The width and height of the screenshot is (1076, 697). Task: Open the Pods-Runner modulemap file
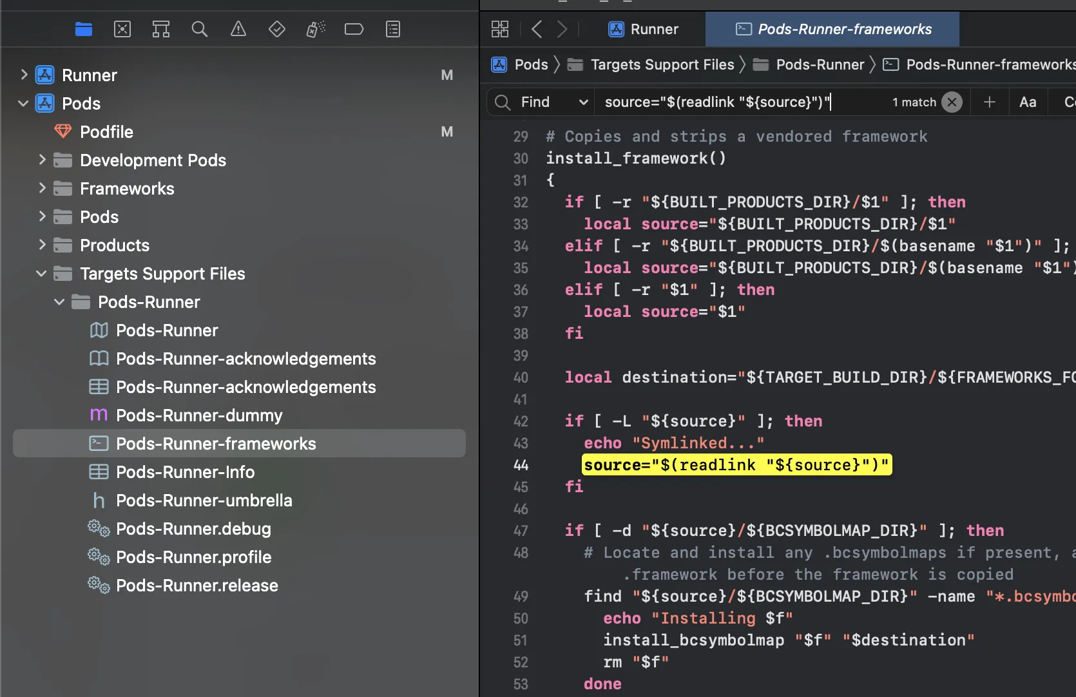[x=239, y=330]
